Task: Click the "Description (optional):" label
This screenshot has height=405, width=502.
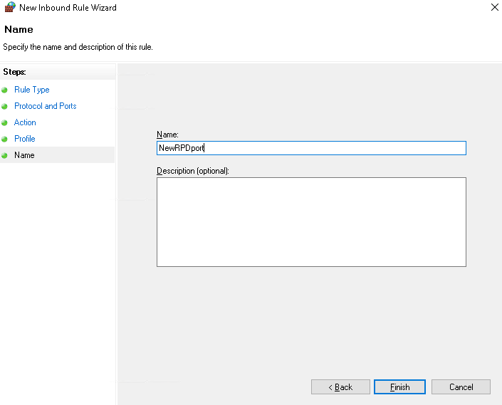Action: coord(192,171)
